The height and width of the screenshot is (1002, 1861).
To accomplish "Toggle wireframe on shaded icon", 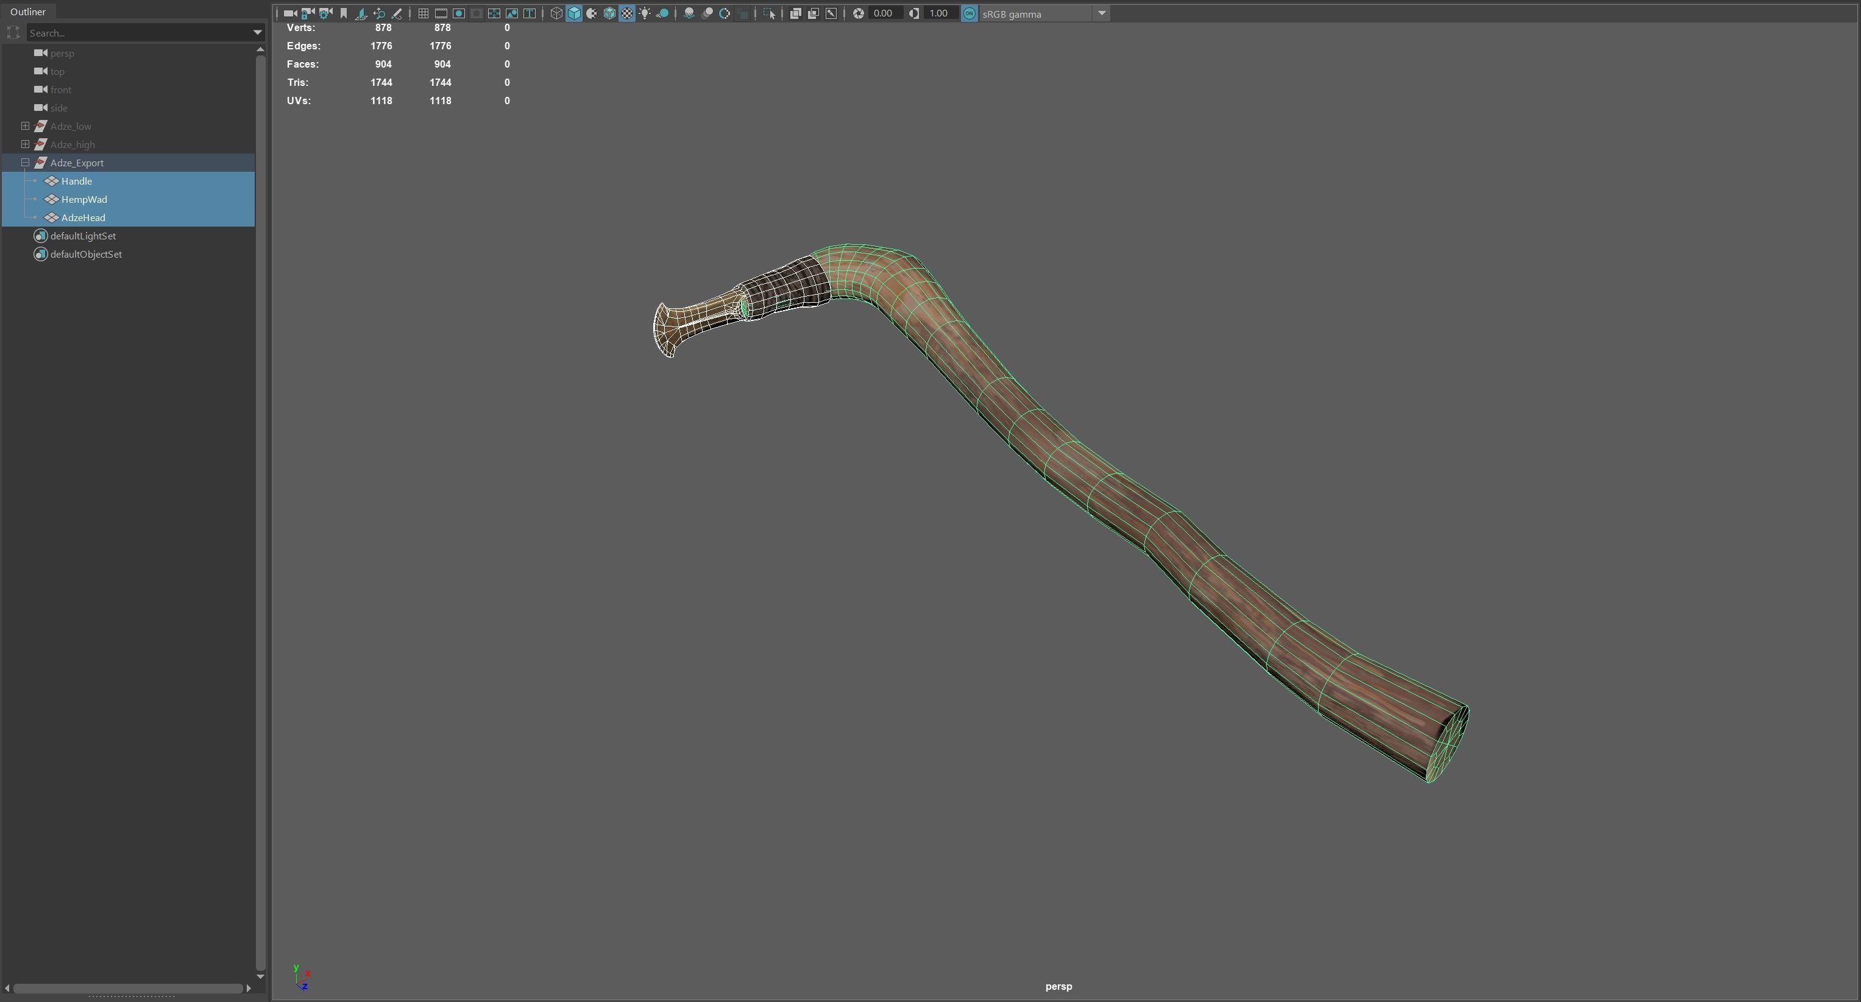I will pyautogui.click(x=609, y=13).
